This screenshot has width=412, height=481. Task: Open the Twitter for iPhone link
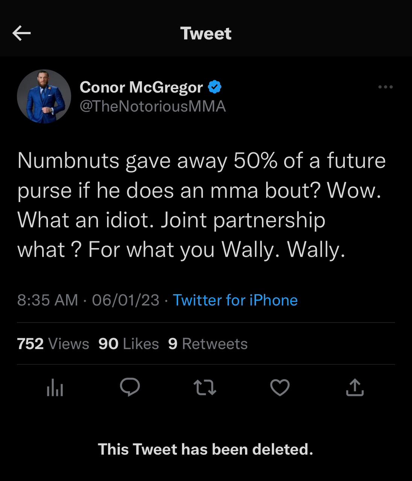[235, 300]
